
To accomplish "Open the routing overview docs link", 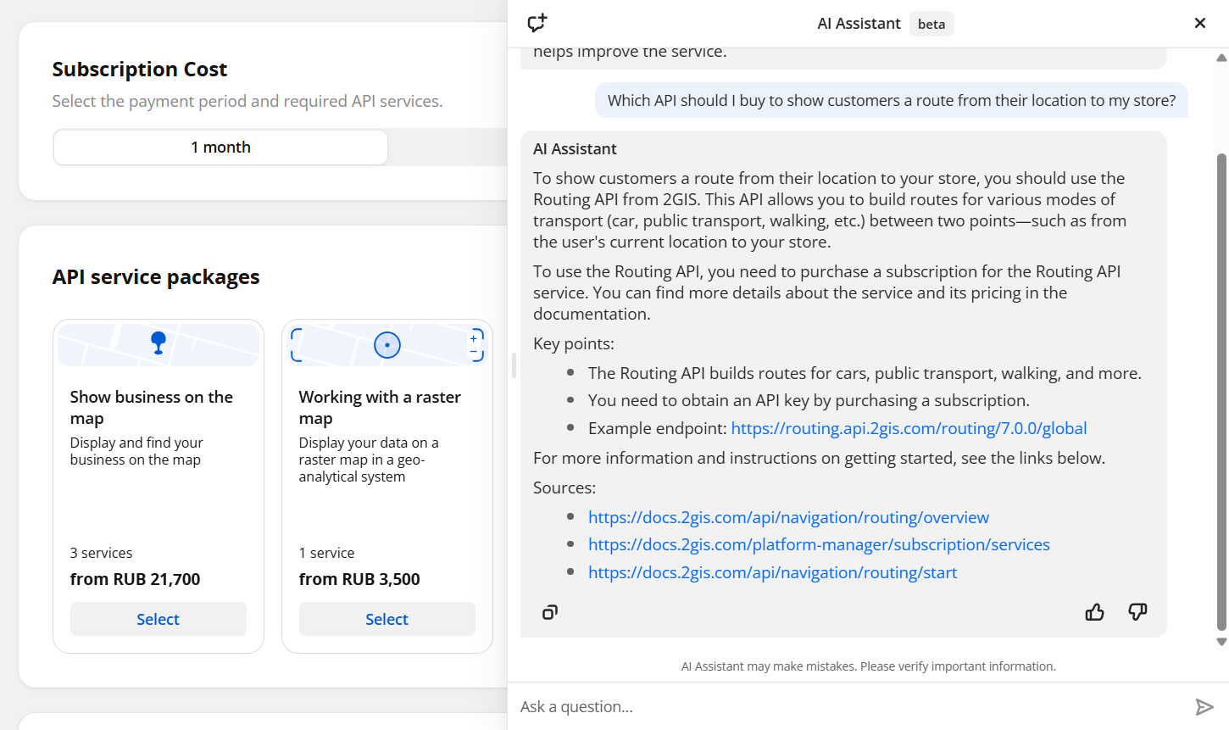I will [788, 517].
